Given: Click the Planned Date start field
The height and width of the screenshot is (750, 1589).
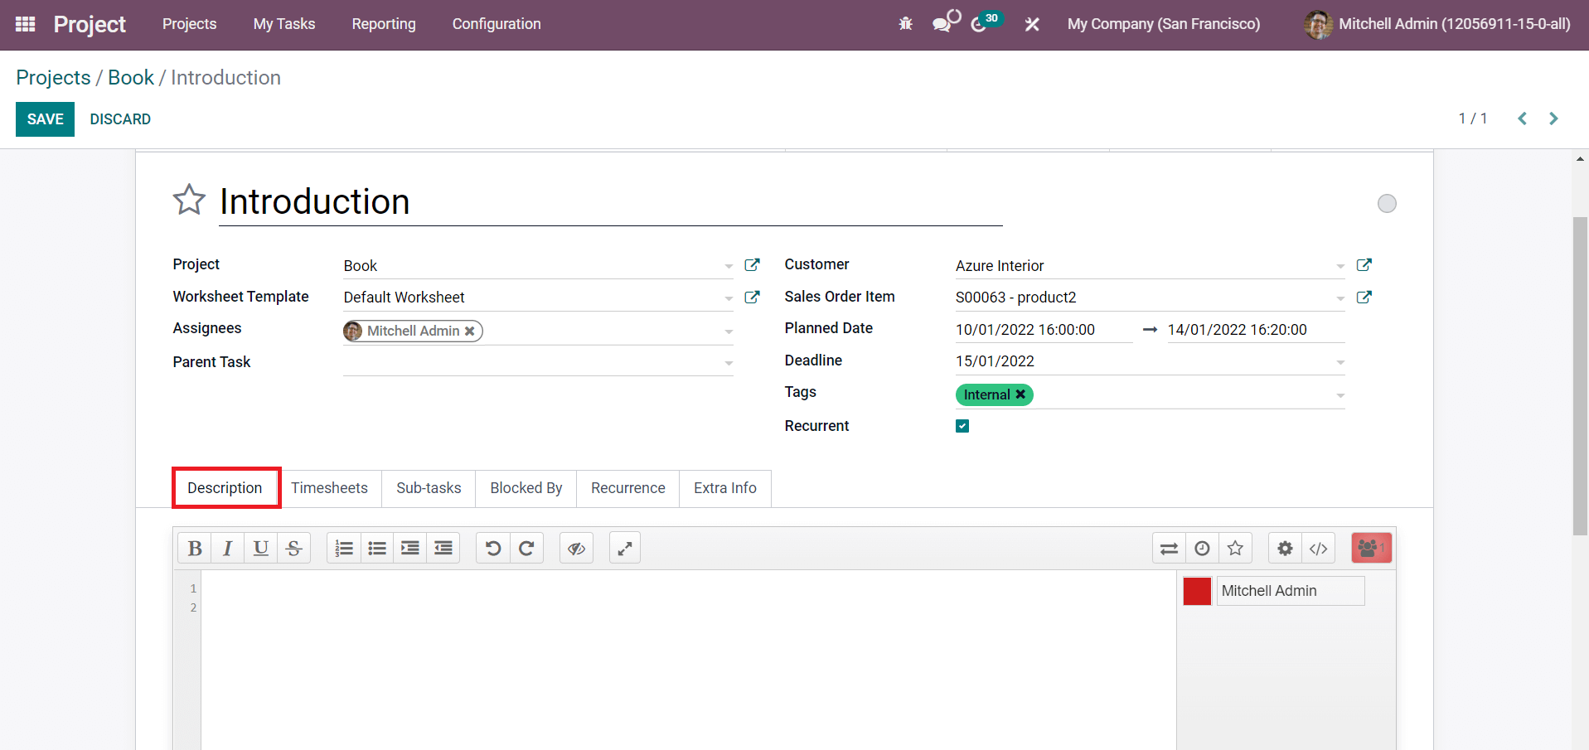Looking at the screenshot, I should 1044,330.
